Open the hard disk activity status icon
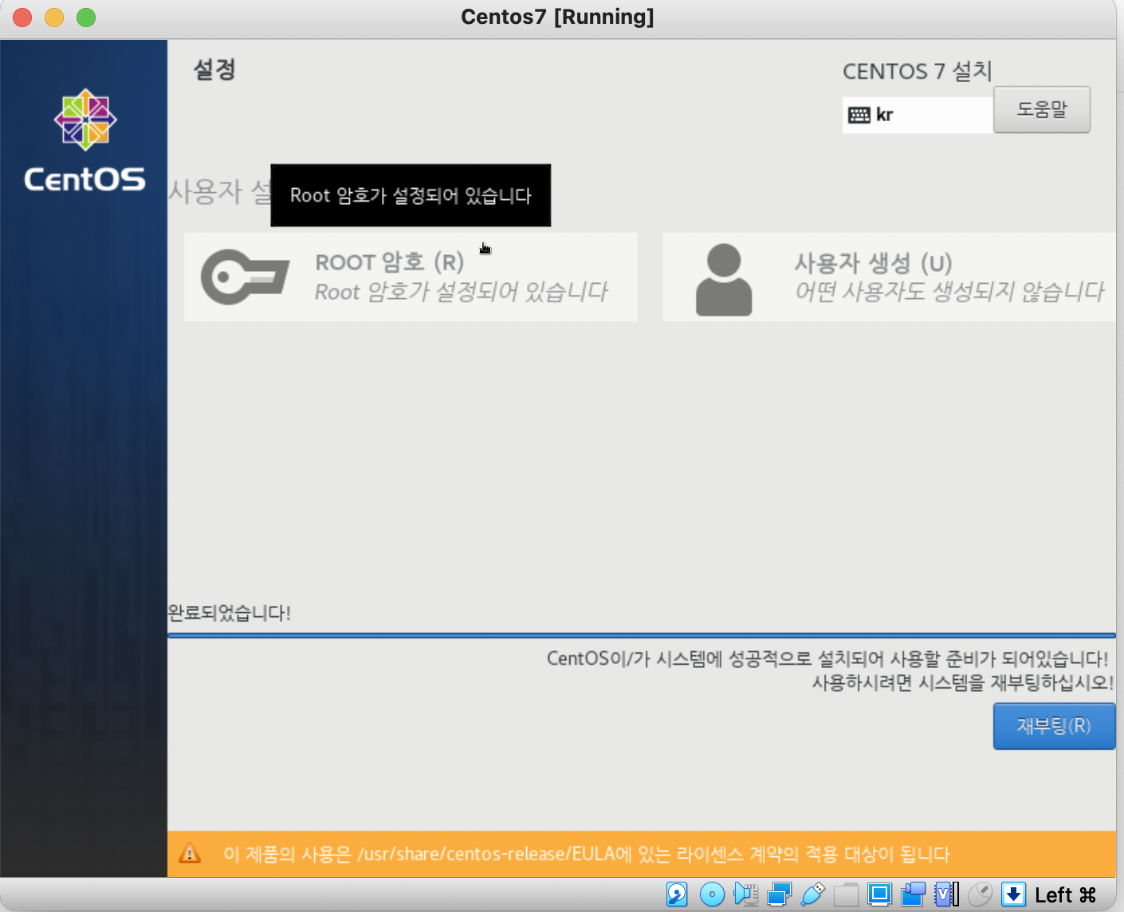This screenshot has height=912, width=1124. pos(677,894)
